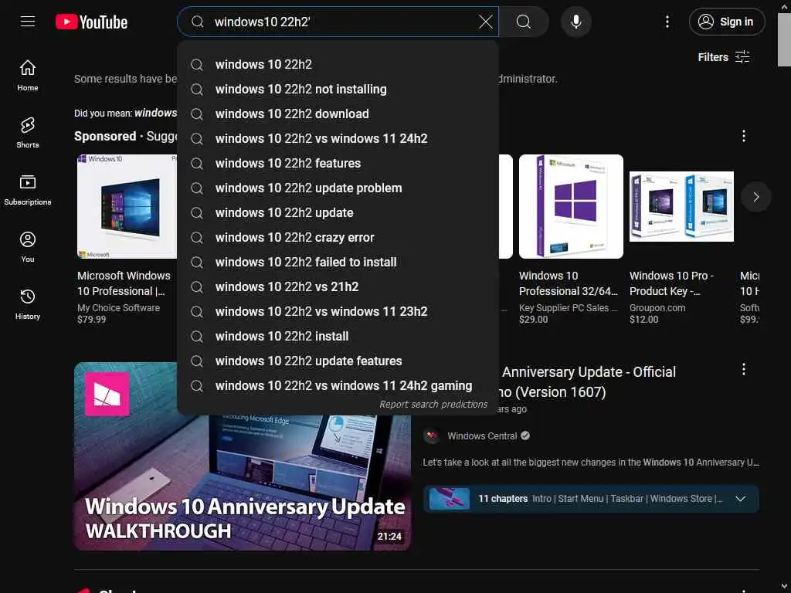
Task: Expand the 11 chapters chevron
Action: click(740, 499)
